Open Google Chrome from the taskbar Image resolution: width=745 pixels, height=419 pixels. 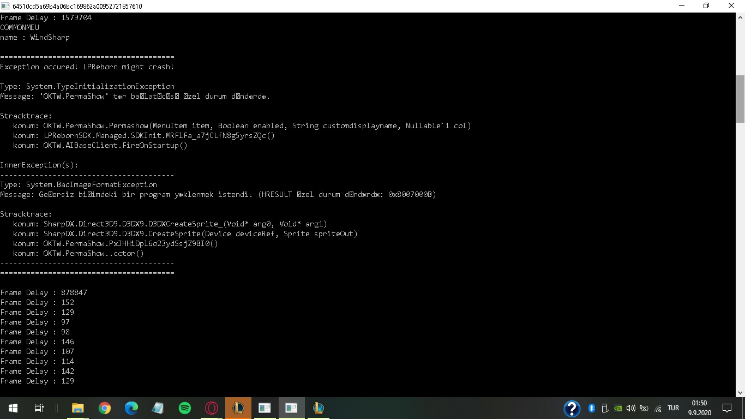(105, 408)
